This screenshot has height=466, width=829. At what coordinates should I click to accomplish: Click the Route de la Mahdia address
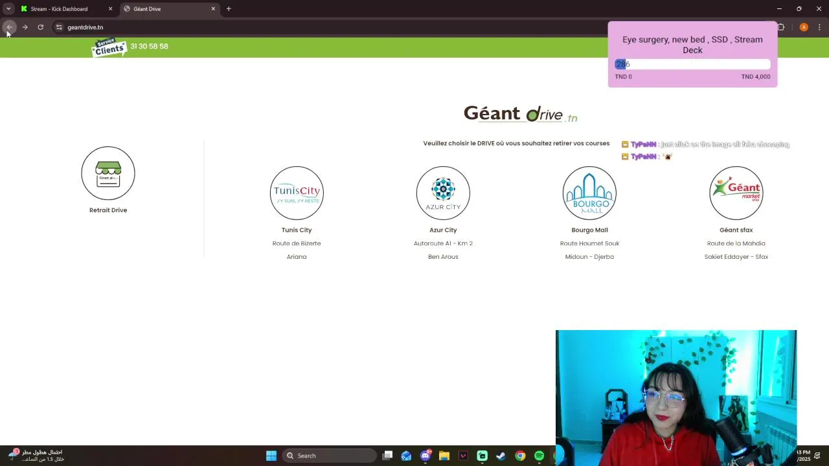click(x=736, y=243)
